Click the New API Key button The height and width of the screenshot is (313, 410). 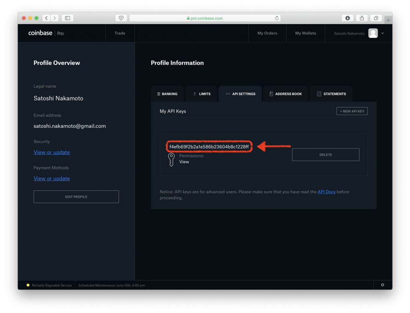click(x=352, y=111)
